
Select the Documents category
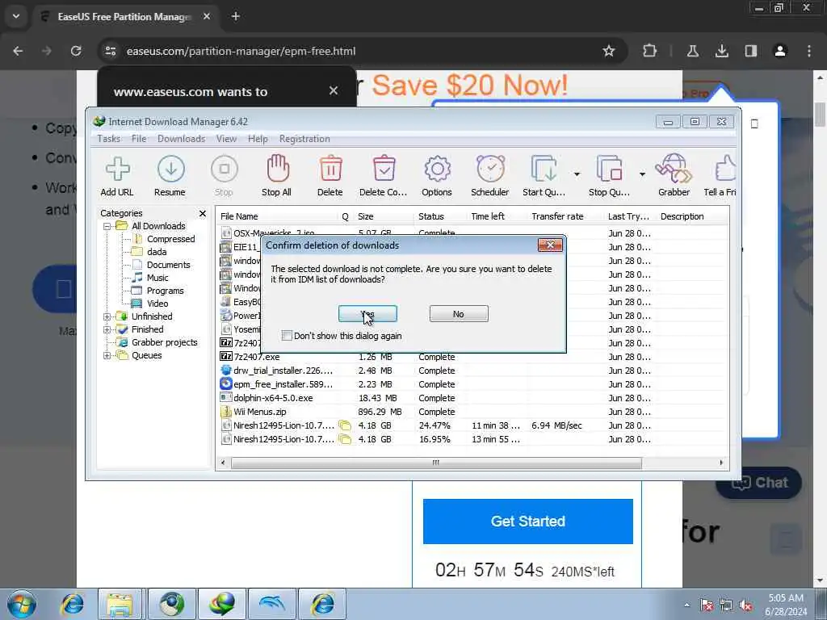point(168,265)
